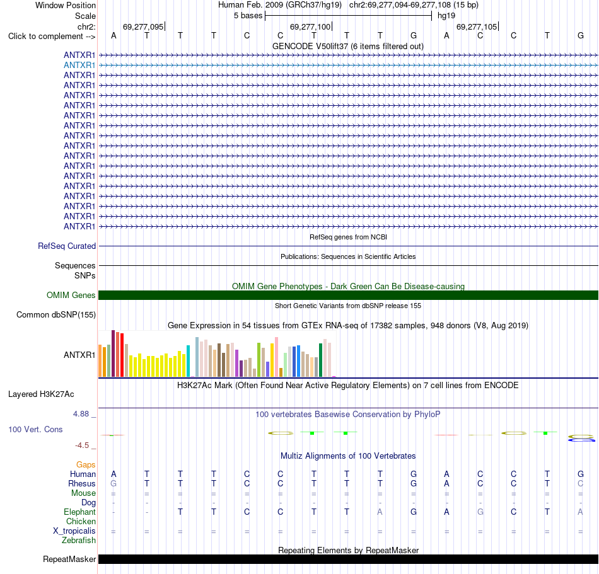Click the Zebrafish species label

(79, 541)
